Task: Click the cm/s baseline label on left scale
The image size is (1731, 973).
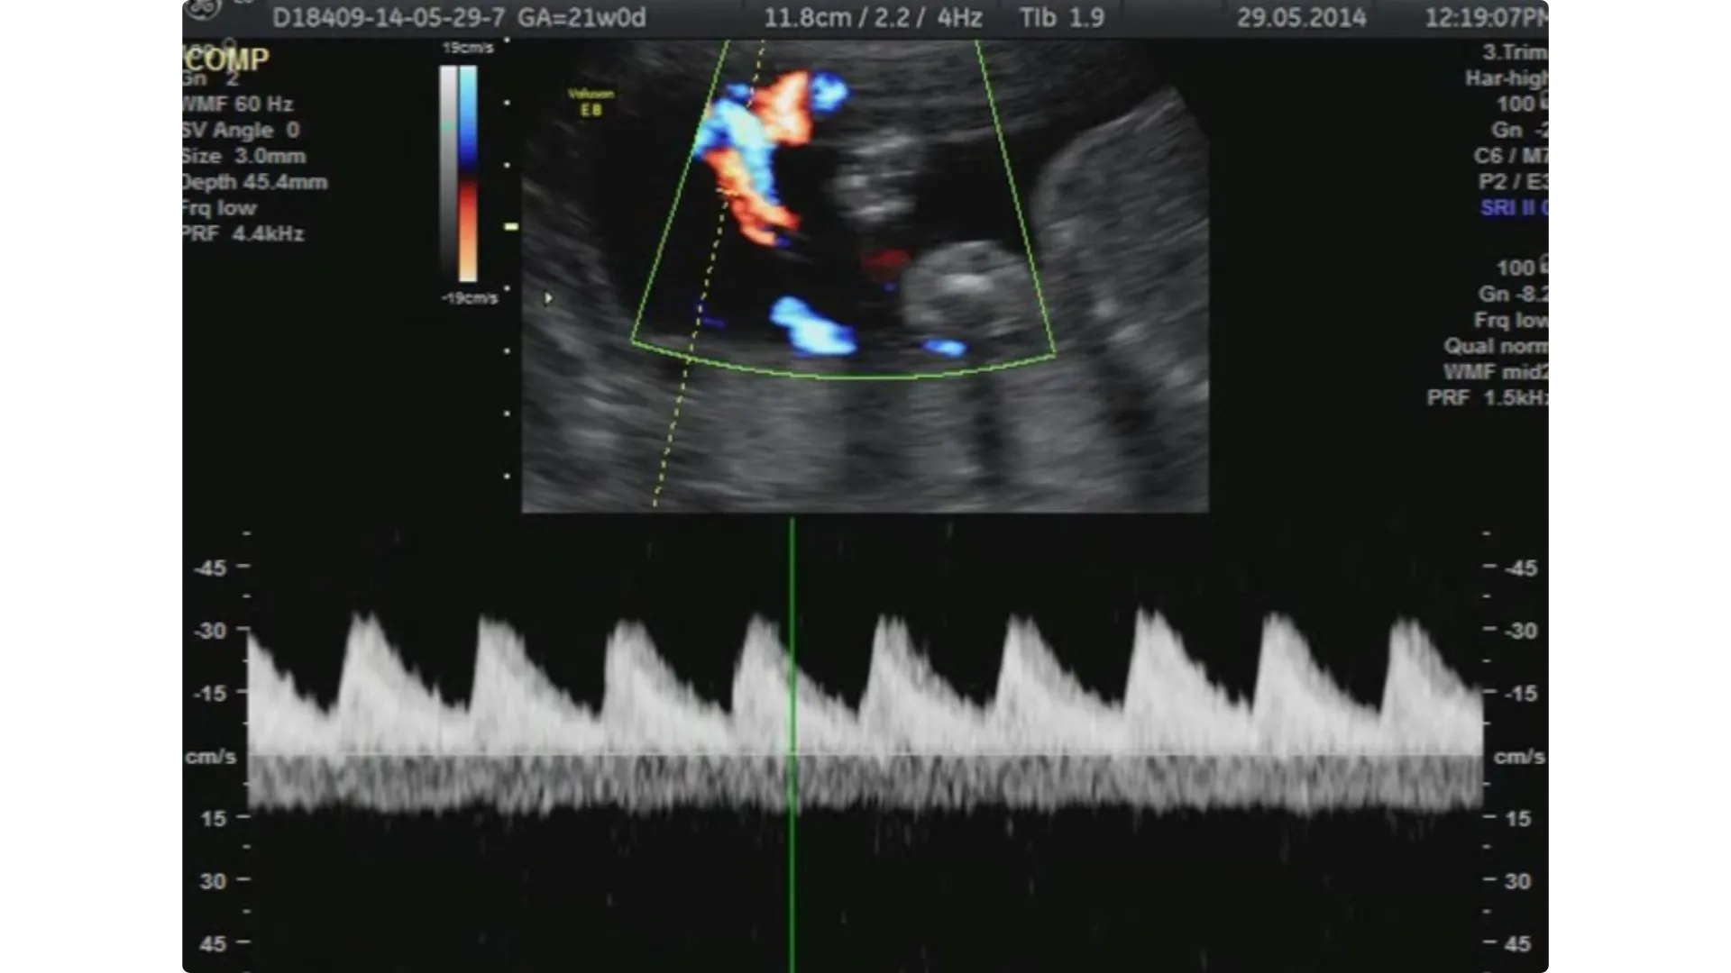Action: (x=210, y=757)
